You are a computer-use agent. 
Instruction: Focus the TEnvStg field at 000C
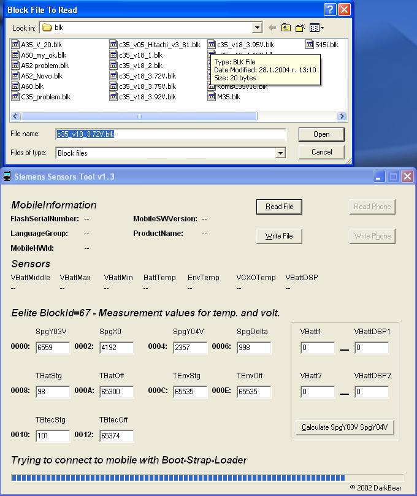pyautogui.click(x=190, y=392)
